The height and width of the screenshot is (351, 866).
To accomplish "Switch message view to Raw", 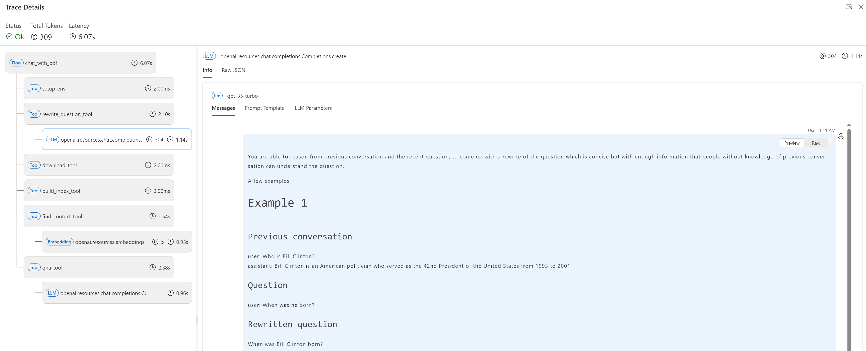I will tap(816, 143).
